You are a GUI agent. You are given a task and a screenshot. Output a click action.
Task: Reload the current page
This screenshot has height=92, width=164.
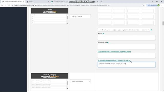pyautogui.click(x=9, y=5)
